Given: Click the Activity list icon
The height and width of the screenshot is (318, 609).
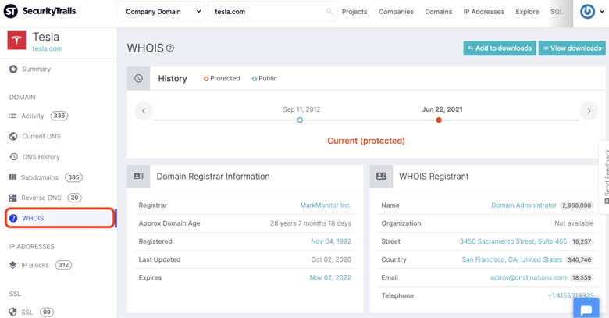Looking at the screenshot, I should click(12, 116).
